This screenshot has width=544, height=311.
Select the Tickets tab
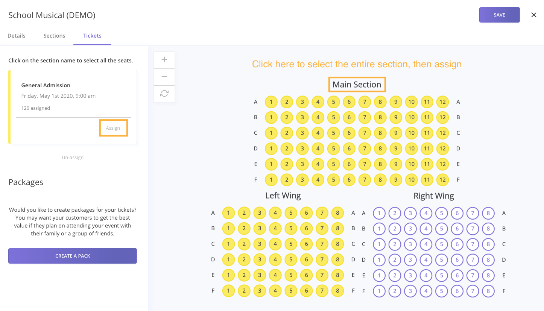point(92,35)
